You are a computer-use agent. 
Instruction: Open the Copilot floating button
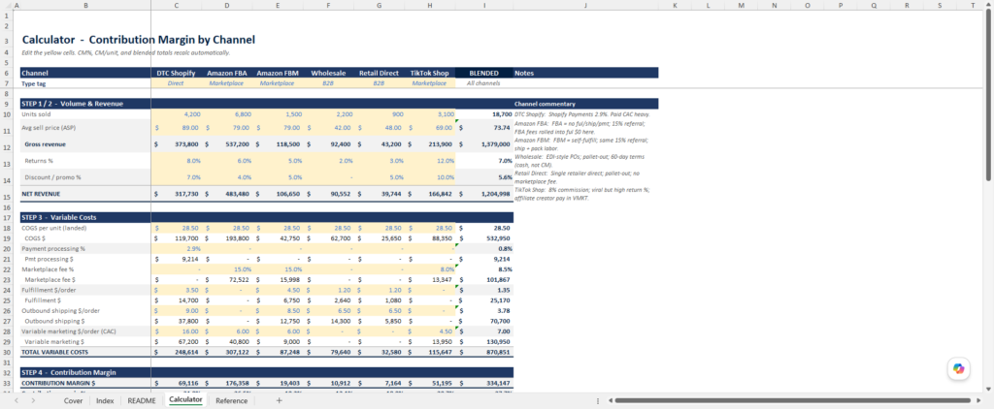pos(958,368)
